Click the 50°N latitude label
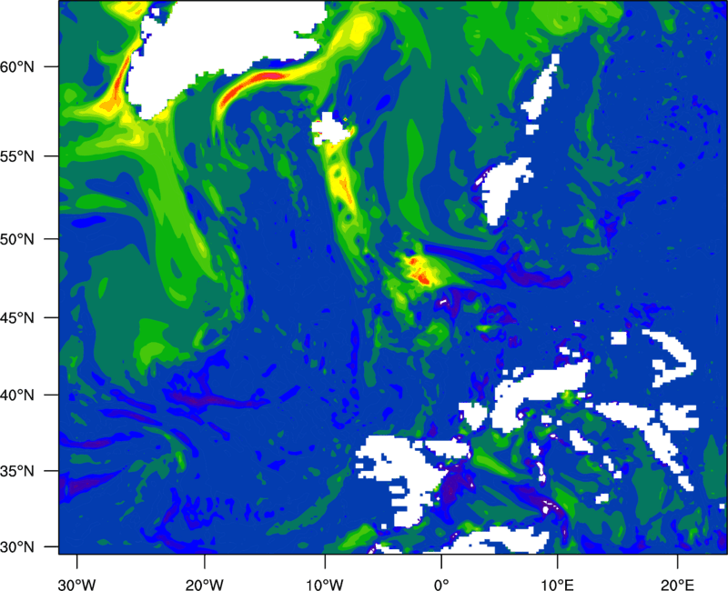The height and width of the screenshot is (591, 728). (17, 239)
